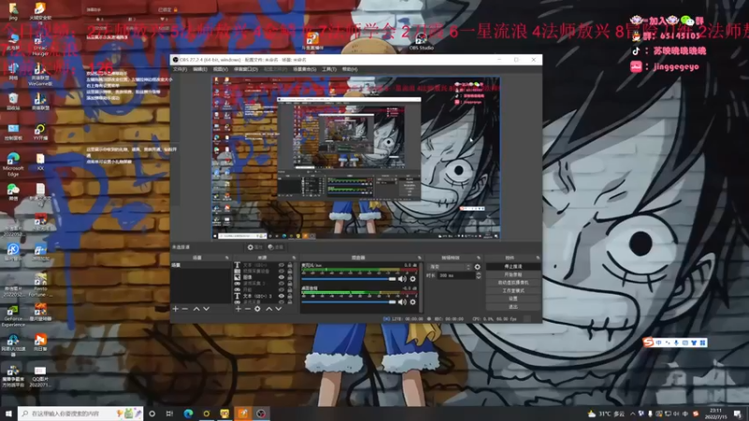Move scene down with the down arrow
Viewport: 749px width, 421px height.
tap(206, 309)
